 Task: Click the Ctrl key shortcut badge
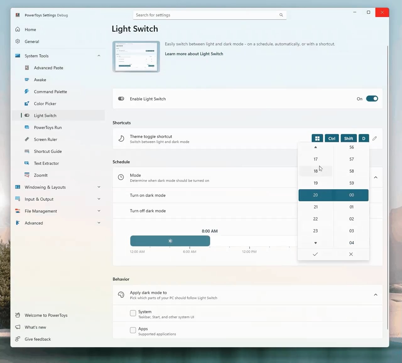tap(332, 138)
